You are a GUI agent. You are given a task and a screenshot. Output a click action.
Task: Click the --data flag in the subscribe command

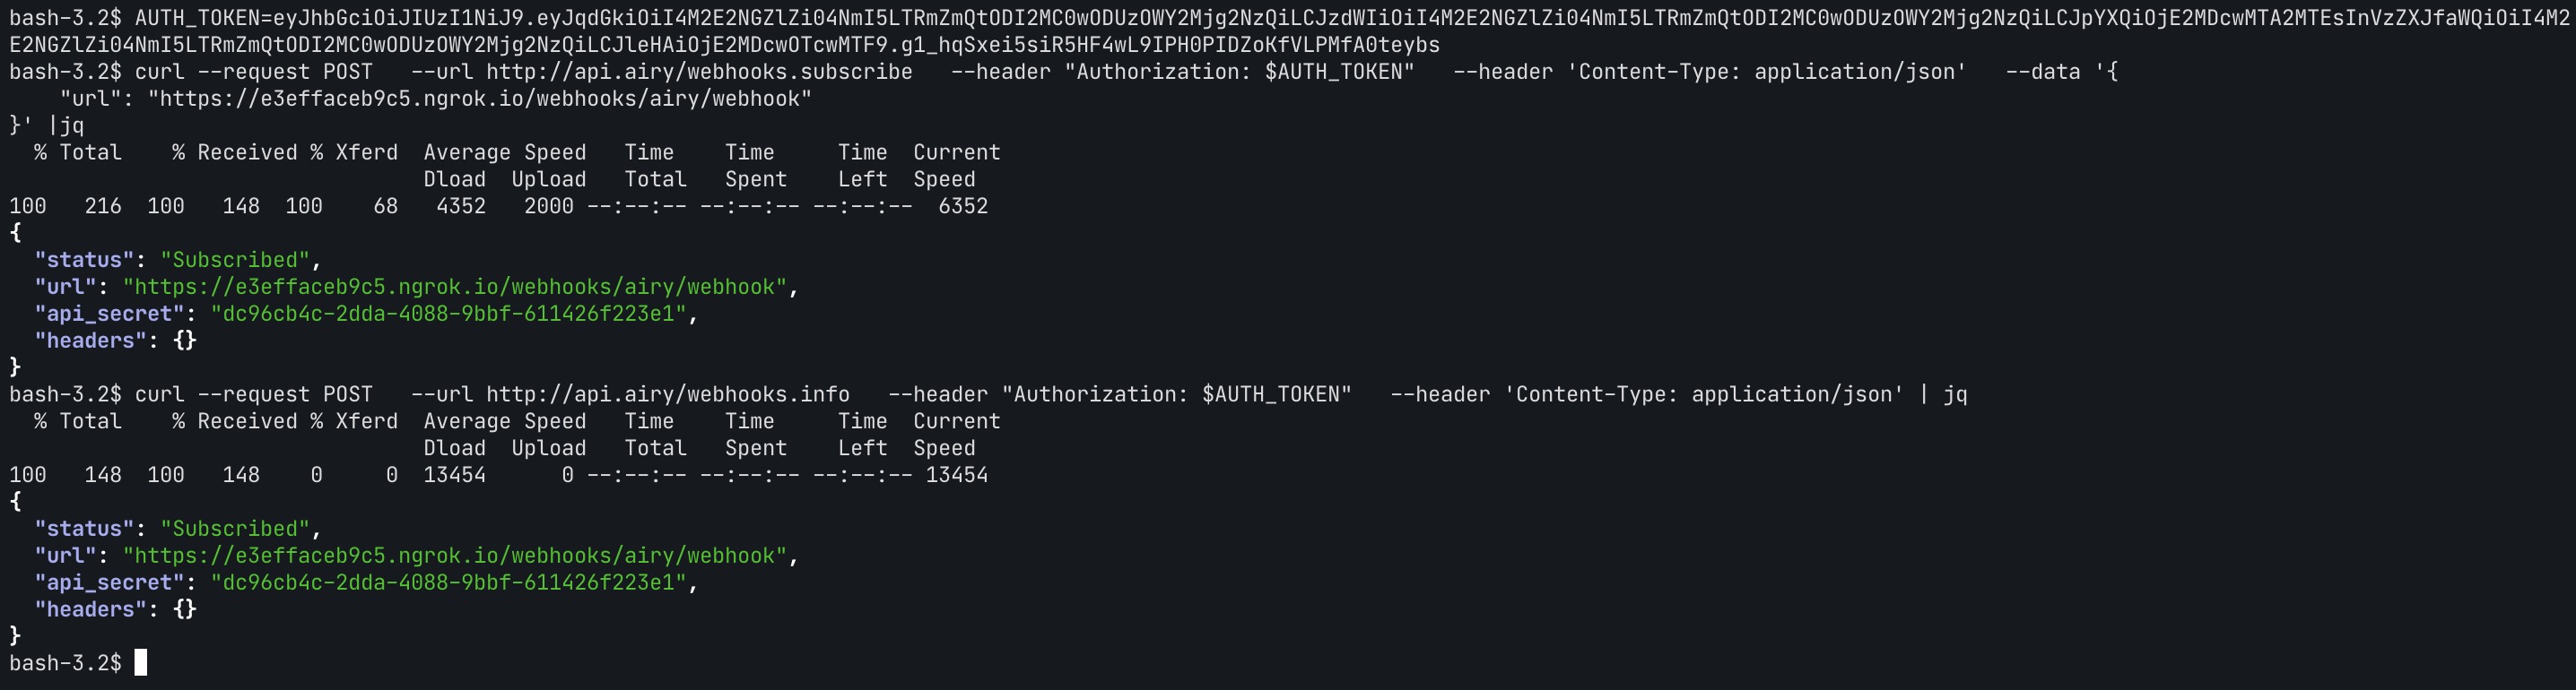click(2042, 72)
